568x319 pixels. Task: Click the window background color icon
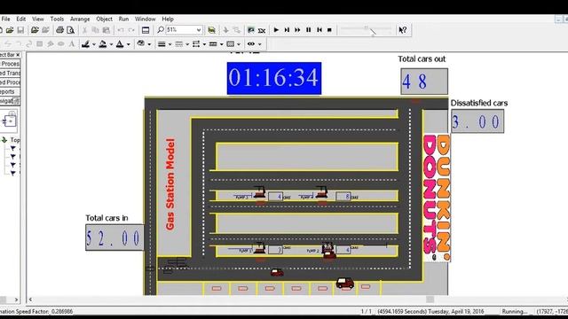click(x=141, y=43)
